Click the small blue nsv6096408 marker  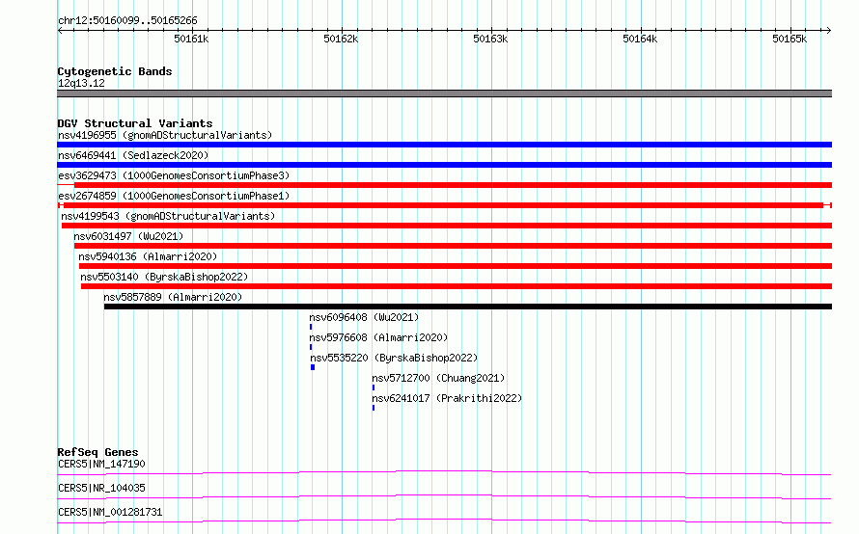(x=311, y=327)
